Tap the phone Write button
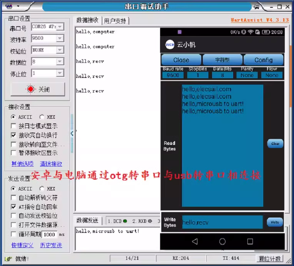The width and height of the screenshot is (294, 266). click(275, 222)
